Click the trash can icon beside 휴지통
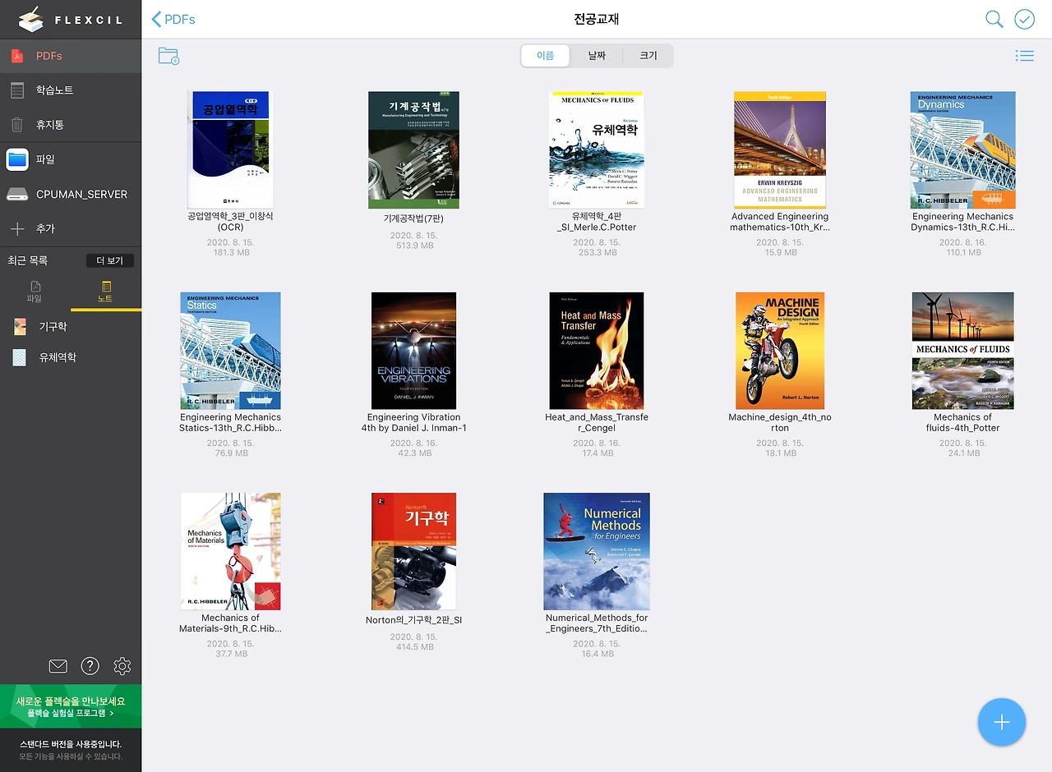 coord(17,125)
